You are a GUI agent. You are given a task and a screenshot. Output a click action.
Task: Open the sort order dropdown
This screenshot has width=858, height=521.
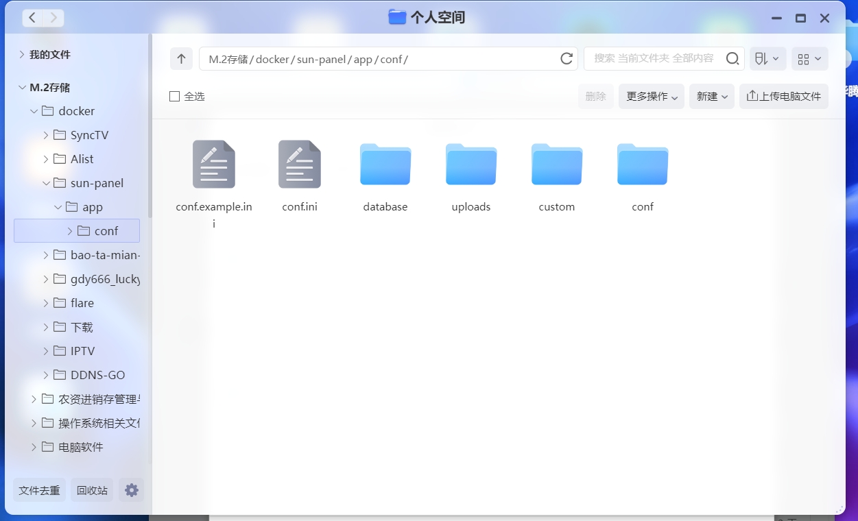point(767,59)
